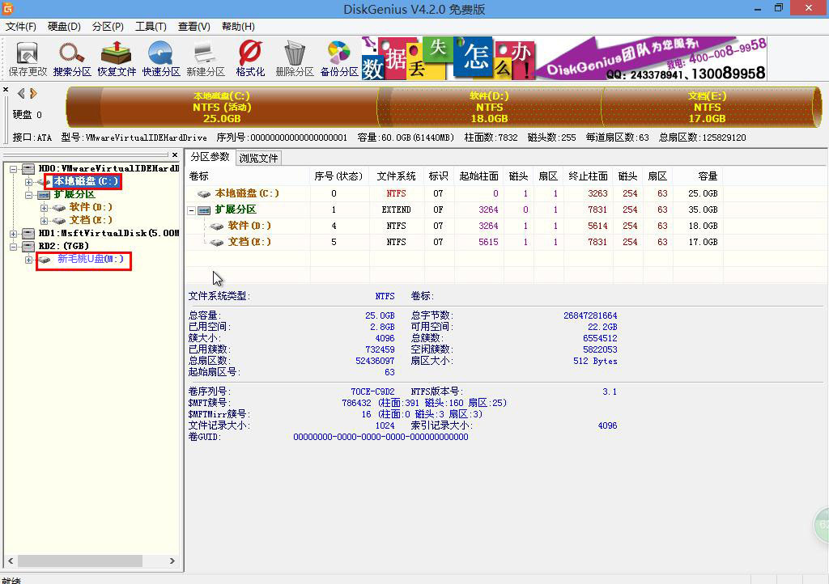The width and height of the screenshot is (829, 584).
Task: Select C: partition segment in disk bar
Action: 222,108
